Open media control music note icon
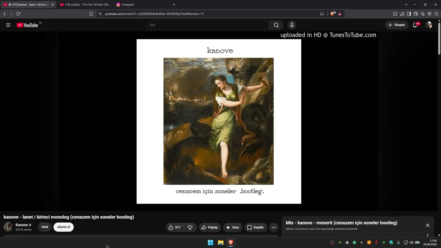The width and height of the screenshot is (441, 248). pos(402,14)
